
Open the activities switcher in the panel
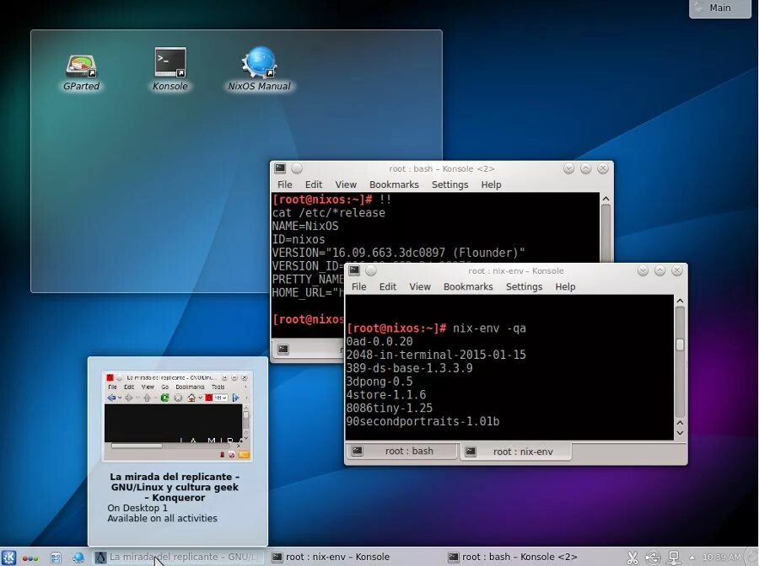click(30, 558)
